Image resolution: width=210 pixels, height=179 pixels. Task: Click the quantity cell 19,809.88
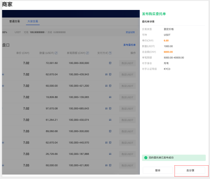pos(52,97)
